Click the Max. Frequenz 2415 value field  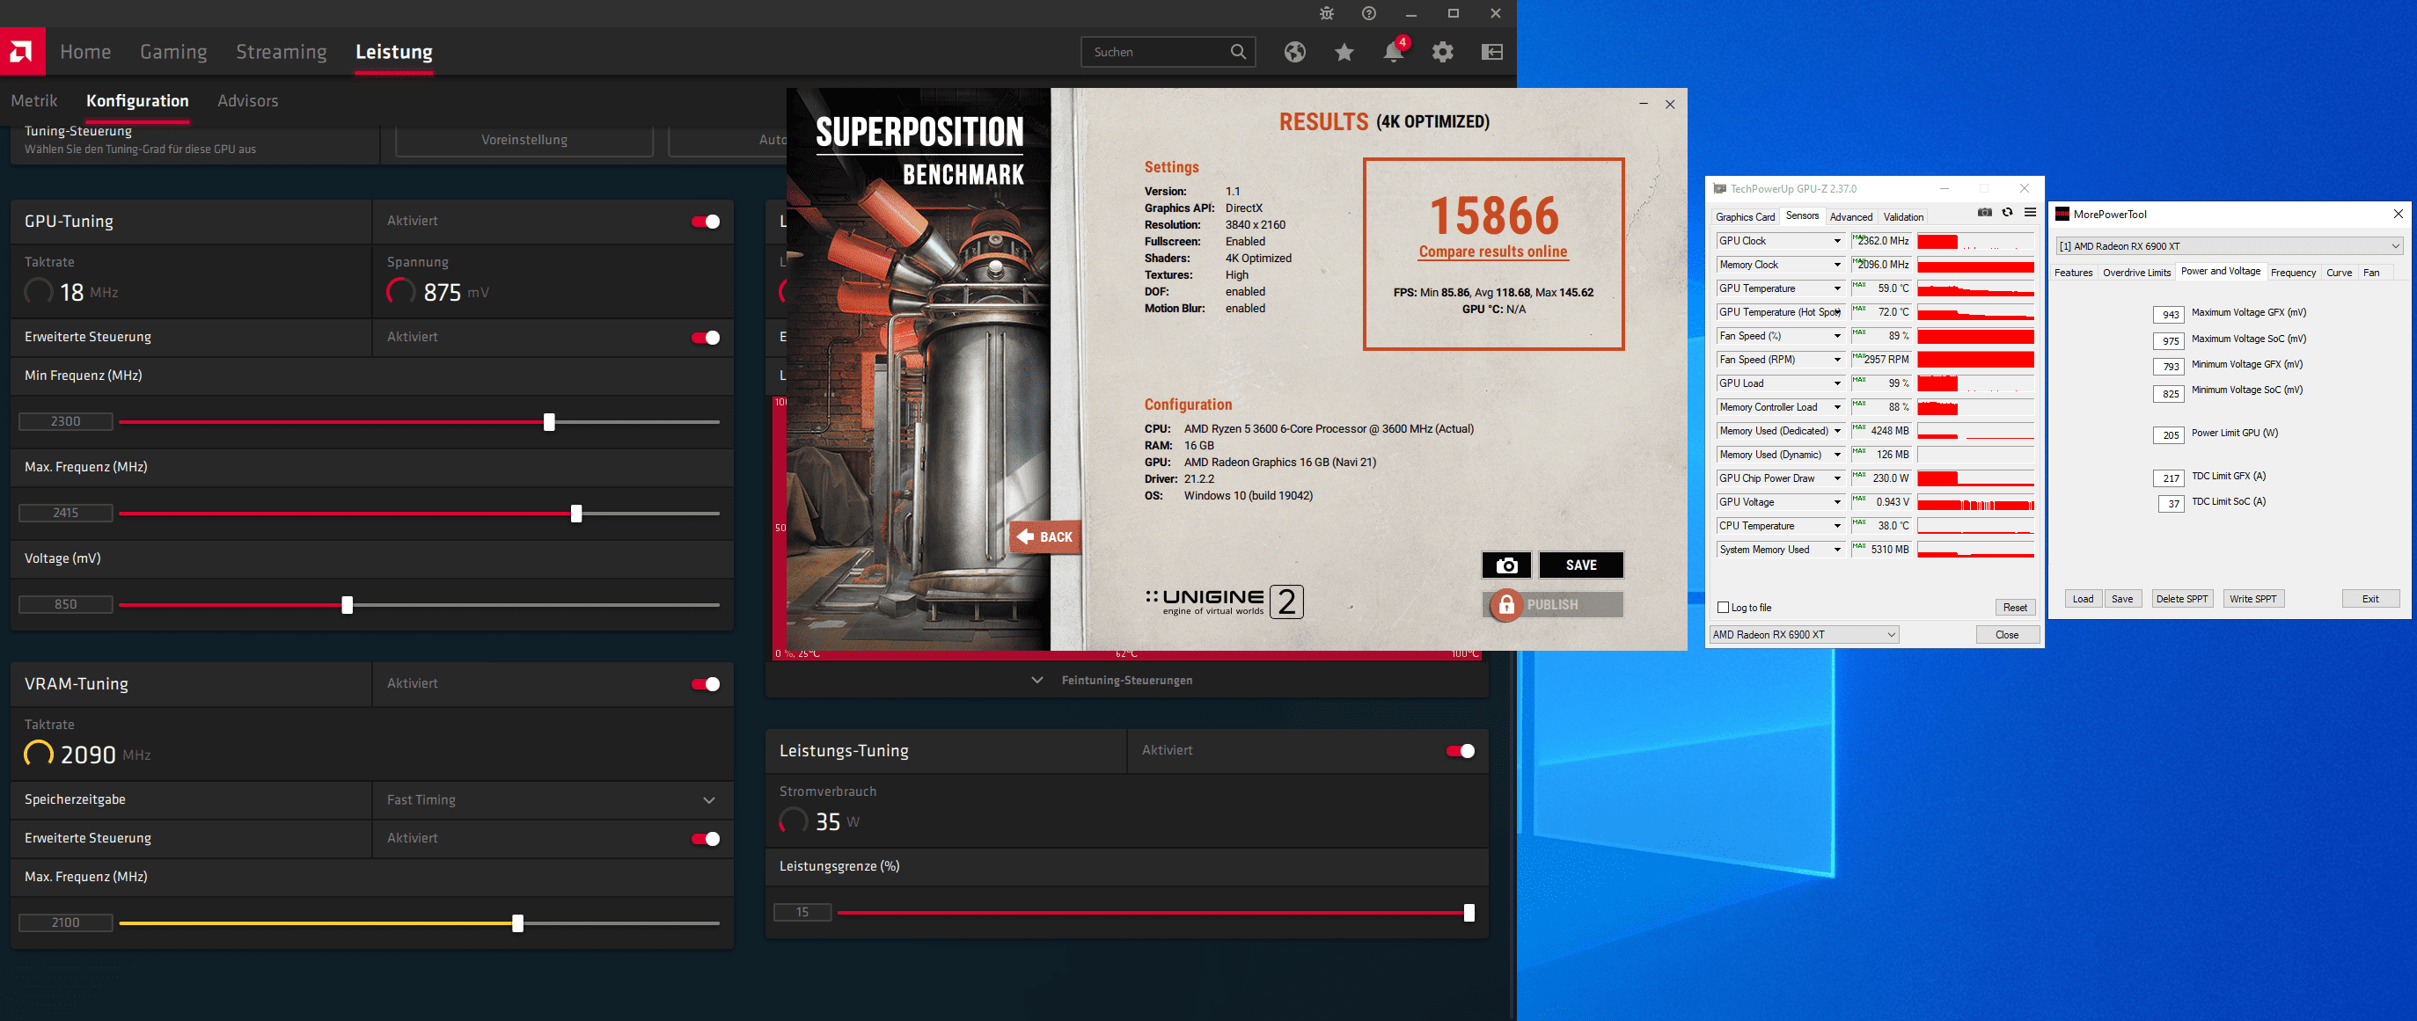66,513
